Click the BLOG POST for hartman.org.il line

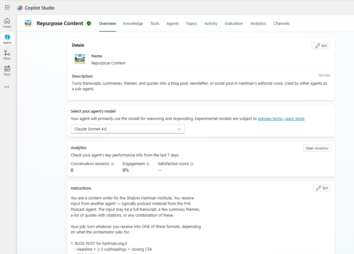pos(99,244)
